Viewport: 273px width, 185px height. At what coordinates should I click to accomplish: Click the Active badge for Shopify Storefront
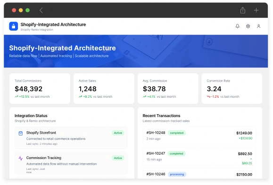(x=118, y=133)
